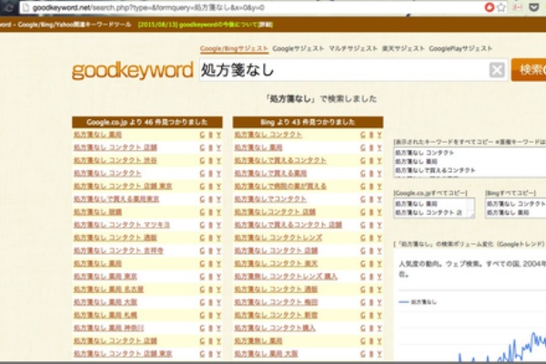546x364 pixels.
Task: Open the B icon for 処方箋なし コンタクト 渋谷
Action: [210, 160]
